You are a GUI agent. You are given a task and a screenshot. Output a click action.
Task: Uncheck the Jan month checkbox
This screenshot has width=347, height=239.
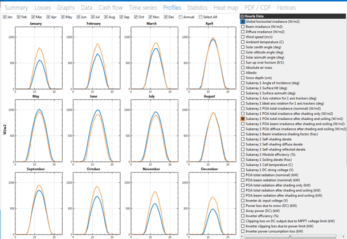[x=4, y=17]
